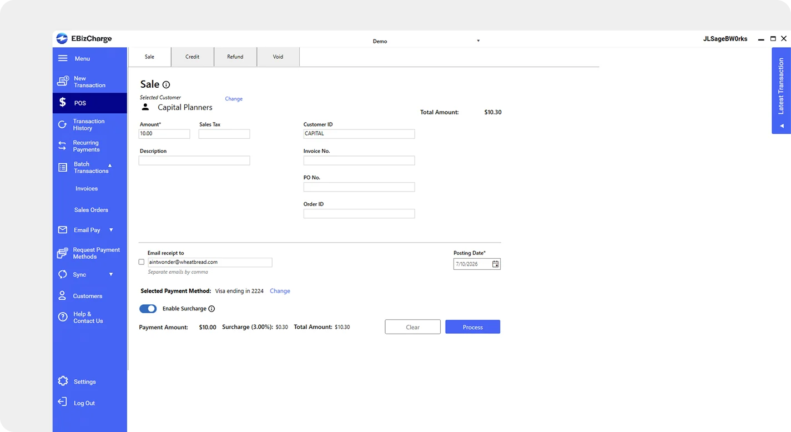Click the email receipt address field
This screenshot has height=432, width=791.
[210, 262]
